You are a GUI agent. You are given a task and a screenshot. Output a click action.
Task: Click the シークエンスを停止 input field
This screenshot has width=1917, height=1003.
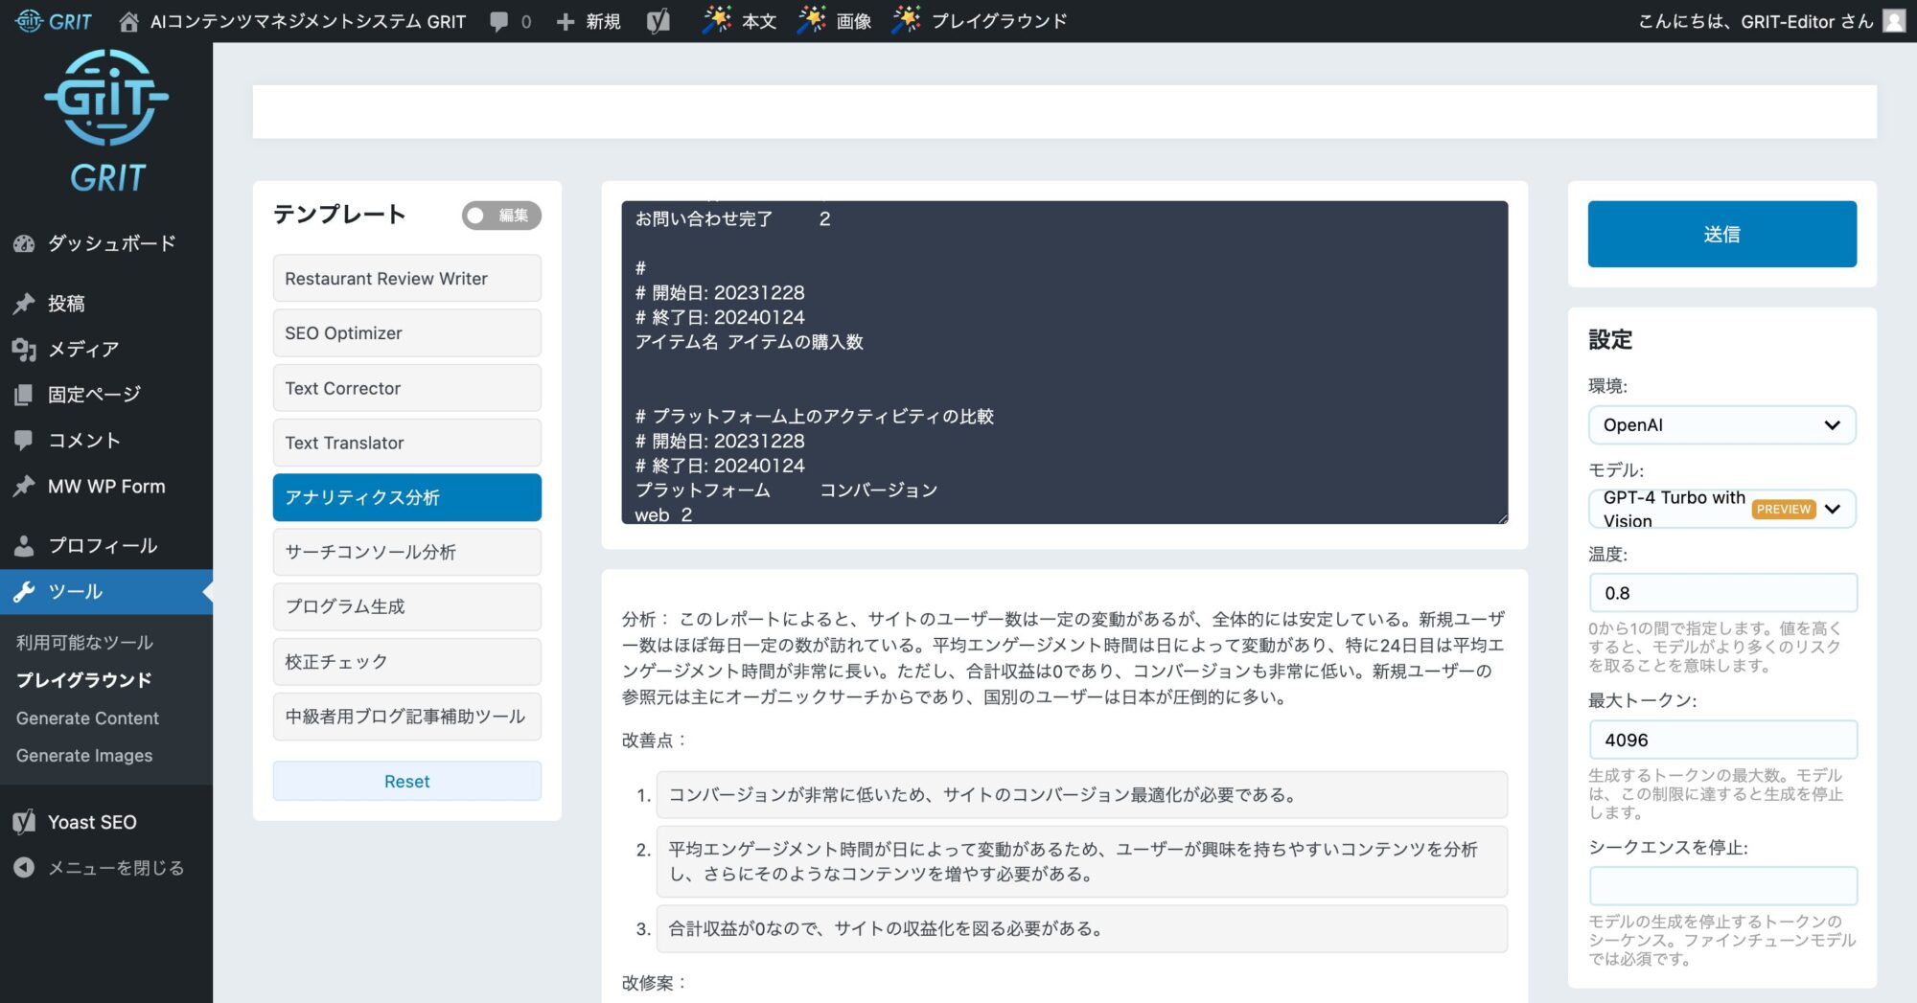[x=1721, y=886]
